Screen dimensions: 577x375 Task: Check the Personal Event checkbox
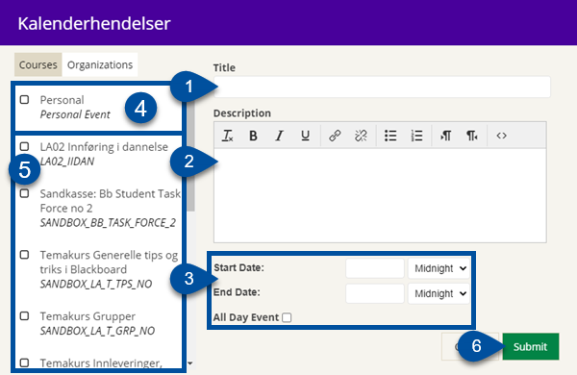24,100
